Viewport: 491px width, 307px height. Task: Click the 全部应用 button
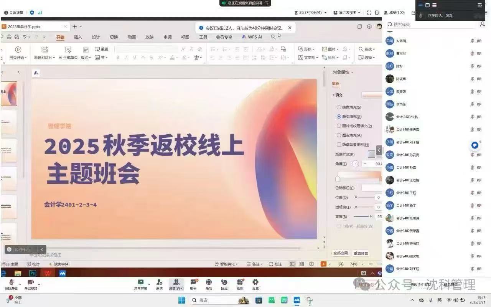point(340,253)
